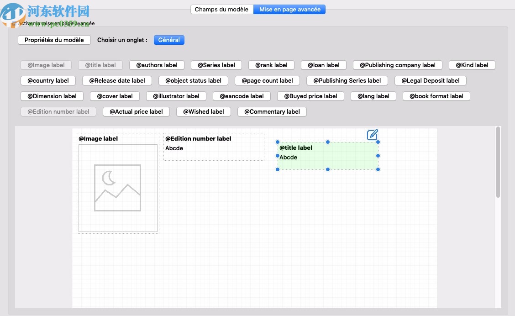
Task: Select the green @title label box on canvas
Action: tap(328, 156)
